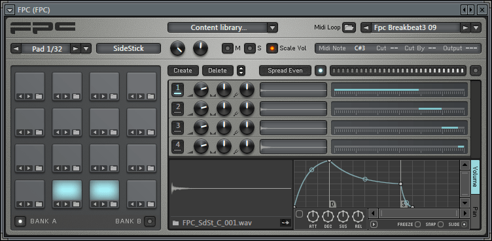Image resolution: width=492 pixels, height=241 pixels.
Task: Click the Output --- value
Action: [x=472, y=48]
